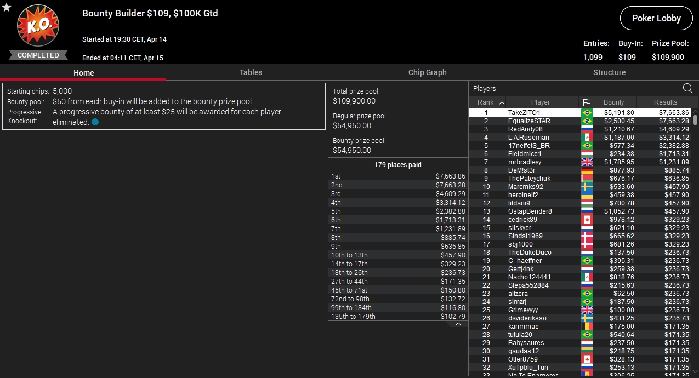Collapse the payout list chevron
The width and height of the screenshot is (699, 378).
458,324
